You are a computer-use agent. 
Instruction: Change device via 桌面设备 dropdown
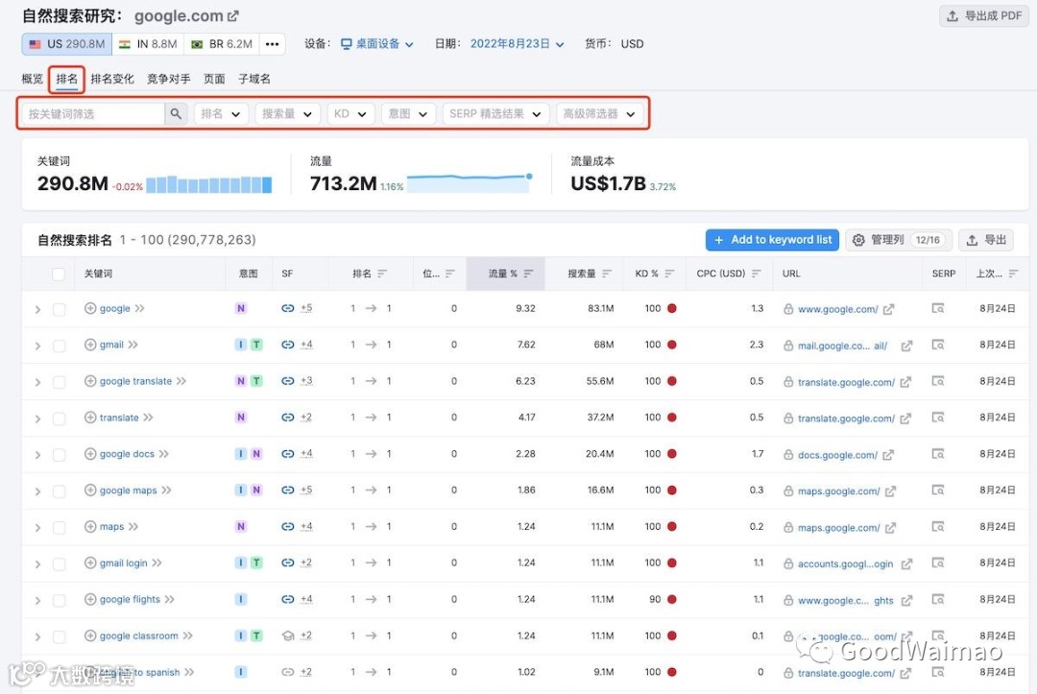[x=377, y=43]
